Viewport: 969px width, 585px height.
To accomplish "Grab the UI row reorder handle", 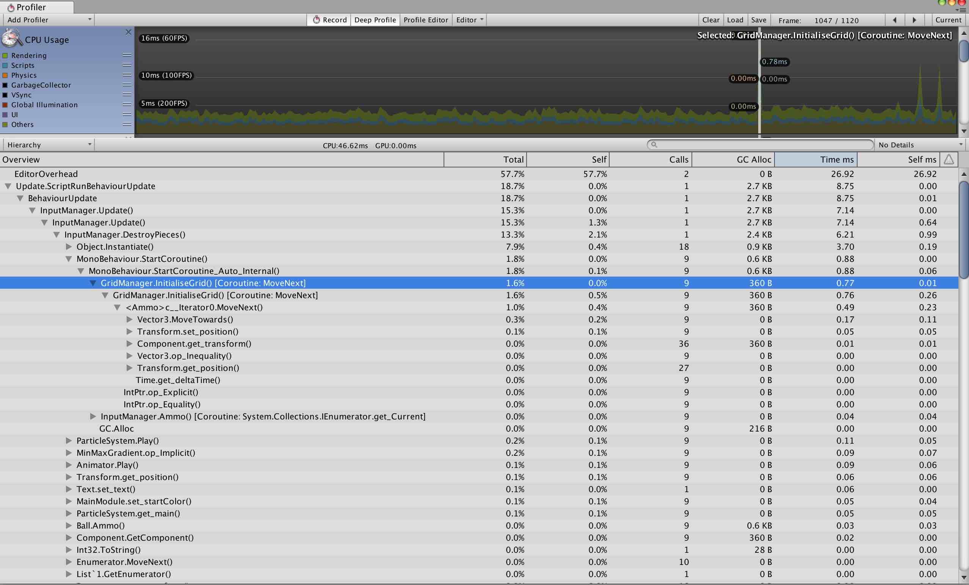I will coord(127,114).
